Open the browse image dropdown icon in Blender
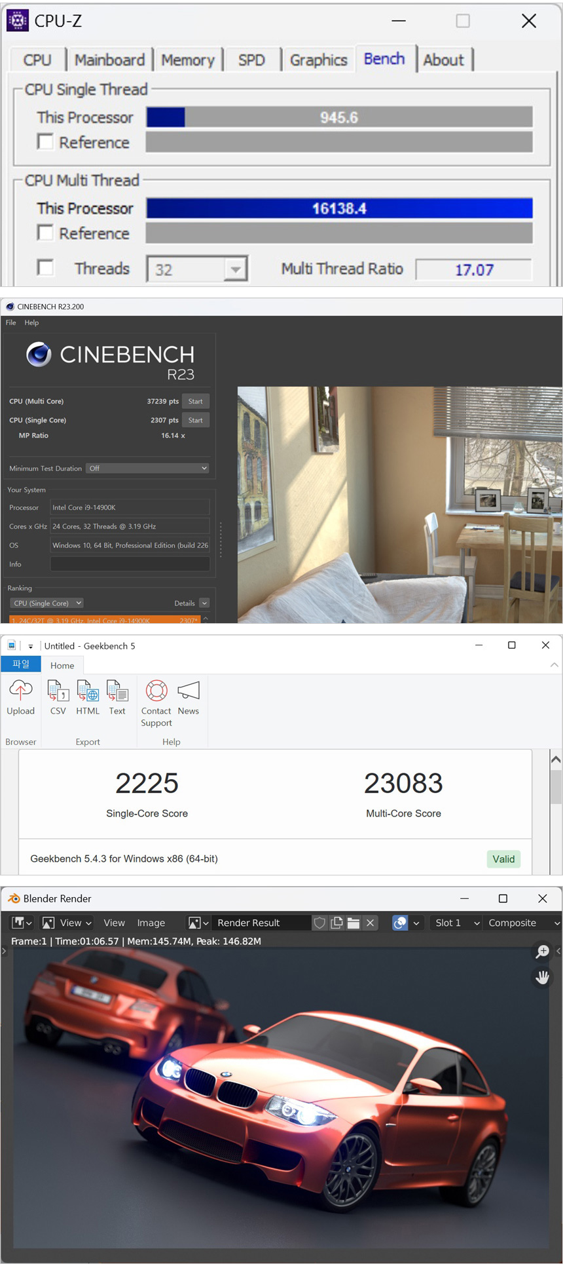 pos(198,923)
